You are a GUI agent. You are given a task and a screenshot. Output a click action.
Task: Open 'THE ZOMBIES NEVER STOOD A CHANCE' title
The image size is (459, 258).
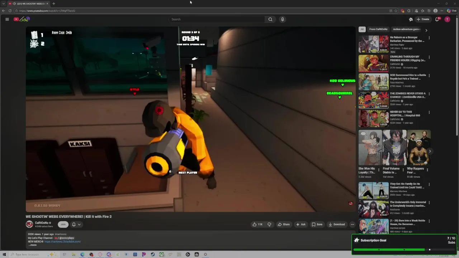408,95
